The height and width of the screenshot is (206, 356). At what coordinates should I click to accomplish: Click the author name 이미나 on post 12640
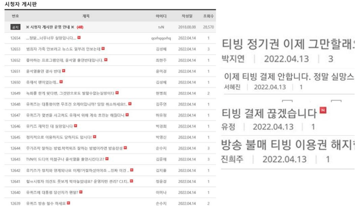click(x=161, y=192)
